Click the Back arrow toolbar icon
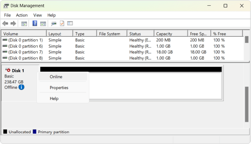Screen dimensions: 251x144 click(x=5, y=24)
